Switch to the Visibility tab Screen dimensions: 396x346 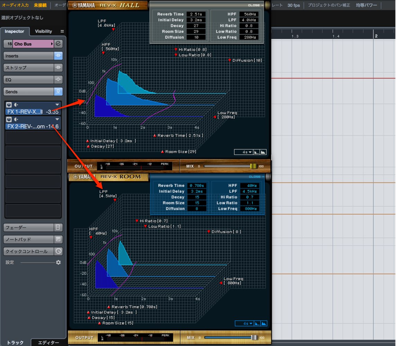(43, 31)
